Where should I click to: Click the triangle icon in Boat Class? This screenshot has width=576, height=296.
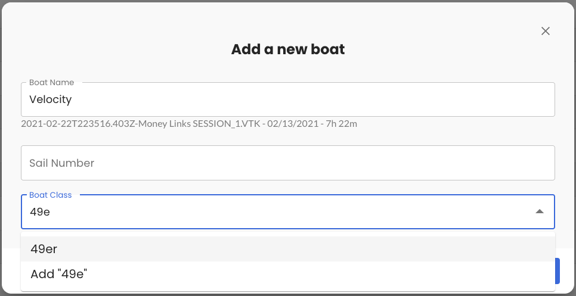tap(539, 211)
